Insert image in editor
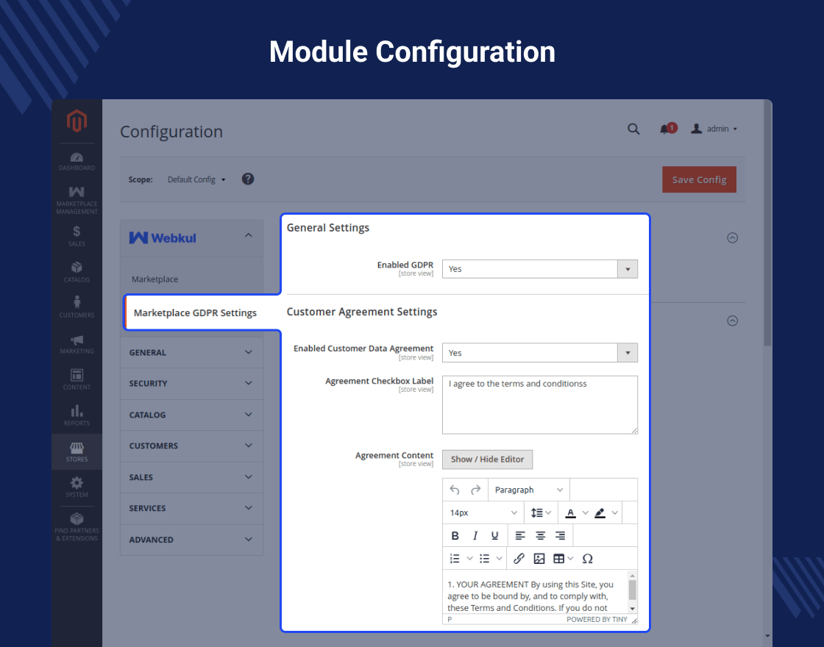 coord(539,559)
